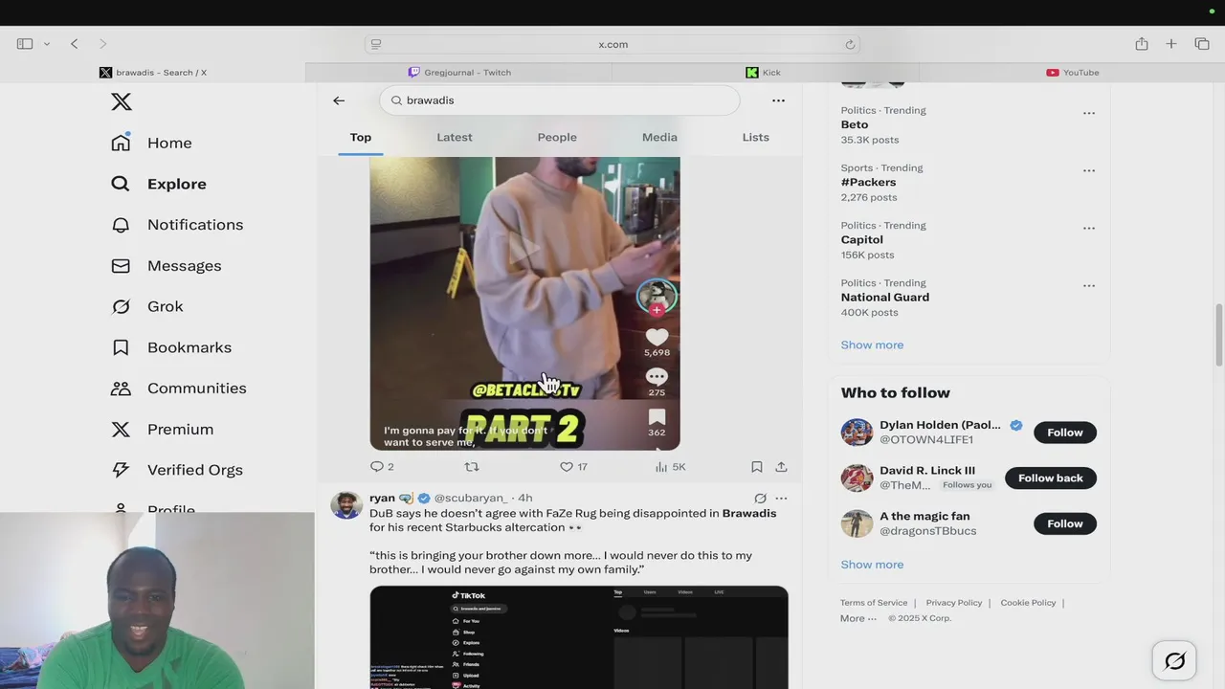The width and height of the screenshot is (1225, 689).
Task: Click the Premium X icon
Action: [121, 430]
